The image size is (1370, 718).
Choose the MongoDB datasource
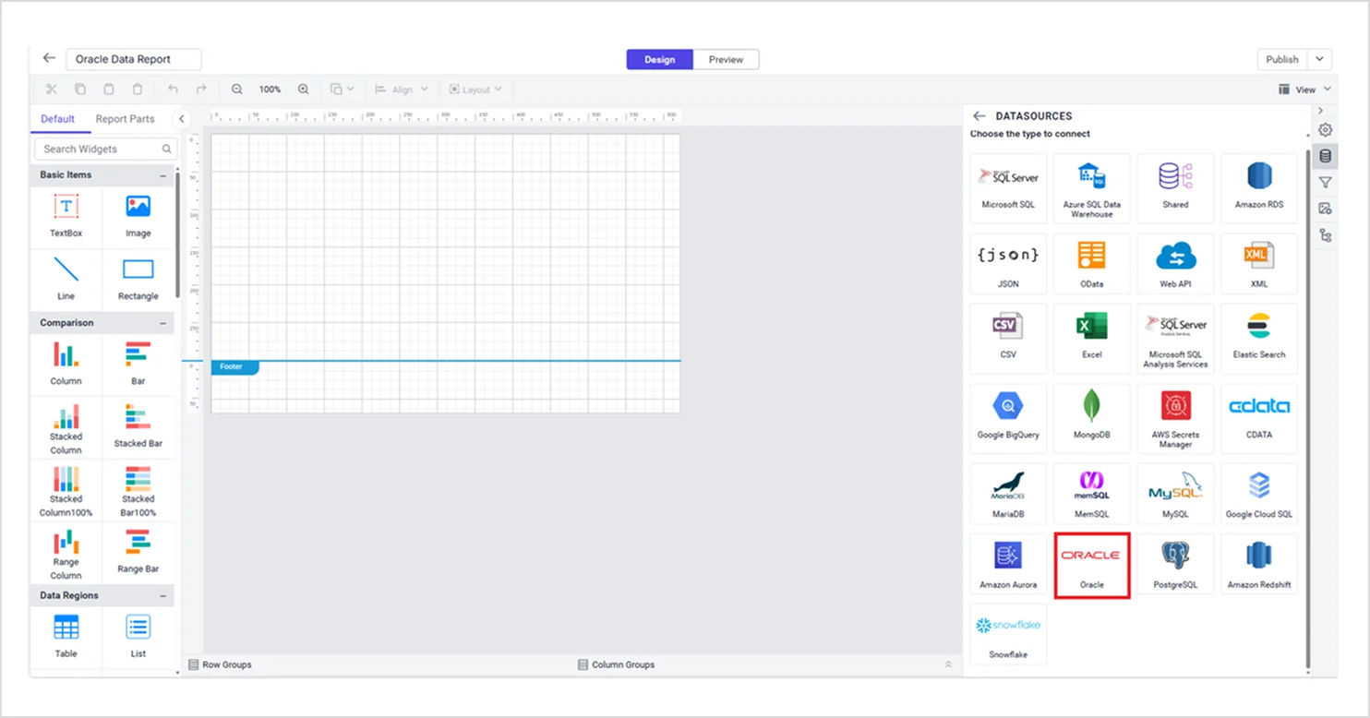(x=1091, y=418)
